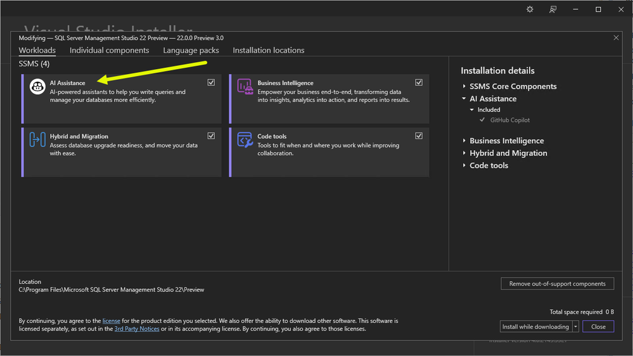Switch to the Workloads tab

37,51
